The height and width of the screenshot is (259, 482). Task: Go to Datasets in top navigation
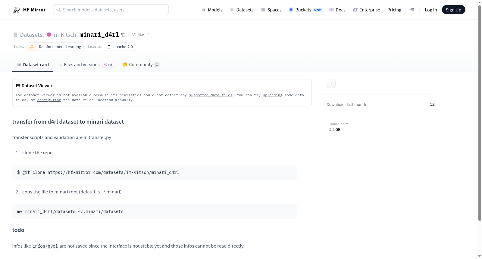pos(242,10)
